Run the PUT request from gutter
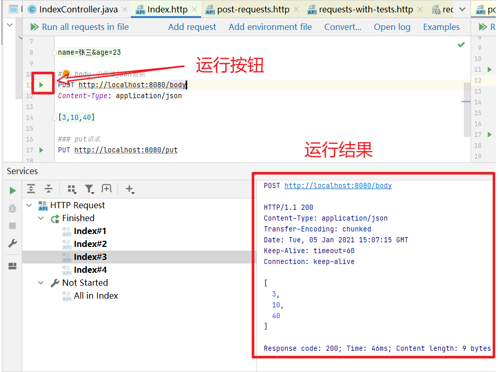Screen dimensions: 499x372 pyautogui.click(x=41, y=150)
